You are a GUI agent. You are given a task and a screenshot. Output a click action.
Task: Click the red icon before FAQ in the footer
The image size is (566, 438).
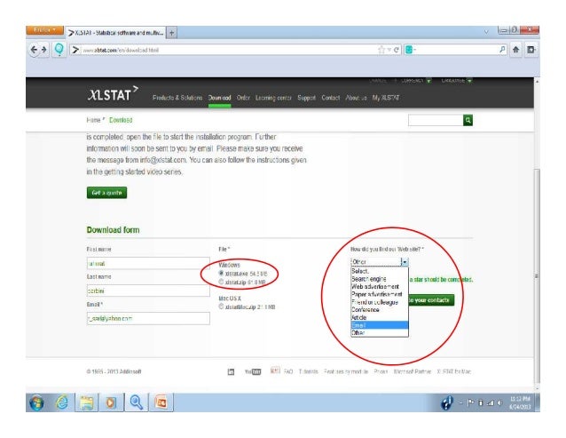point(275,370)
